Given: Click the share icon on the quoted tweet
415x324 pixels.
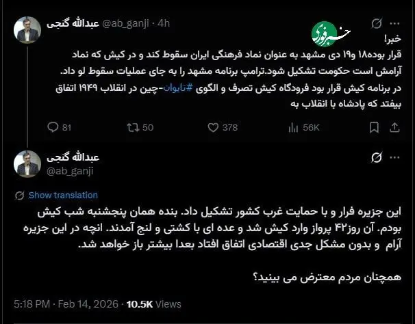Looking at the screenshot, I should click(x=394, y=127).
